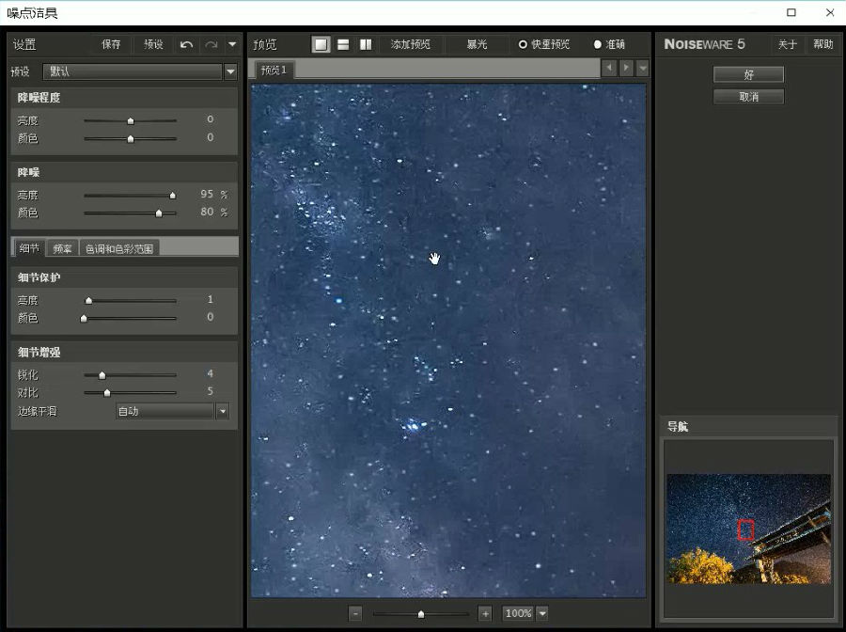
Task: Click the navigator thumbnail image
Action: click(748, 529)
